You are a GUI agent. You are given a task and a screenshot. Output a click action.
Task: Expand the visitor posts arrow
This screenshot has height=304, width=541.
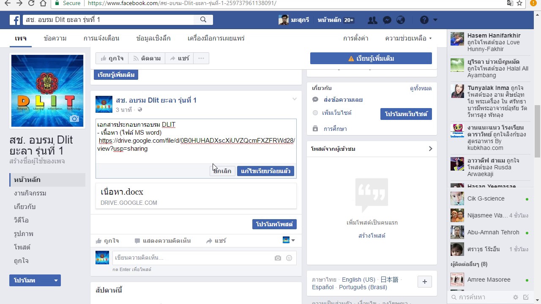pyautogui.click(x=430, y=149)
